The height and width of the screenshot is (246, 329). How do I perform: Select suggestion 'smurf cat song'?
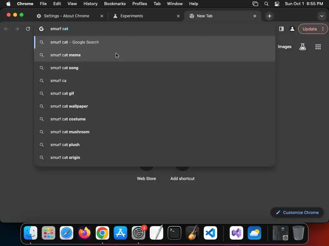155,68
